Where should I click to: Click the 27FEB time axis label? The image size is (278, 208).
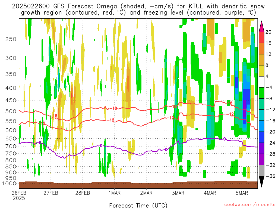click(x=51, y=193)
